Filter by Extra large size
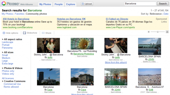Viewport: 170px width, 95px height. [8, 64]
